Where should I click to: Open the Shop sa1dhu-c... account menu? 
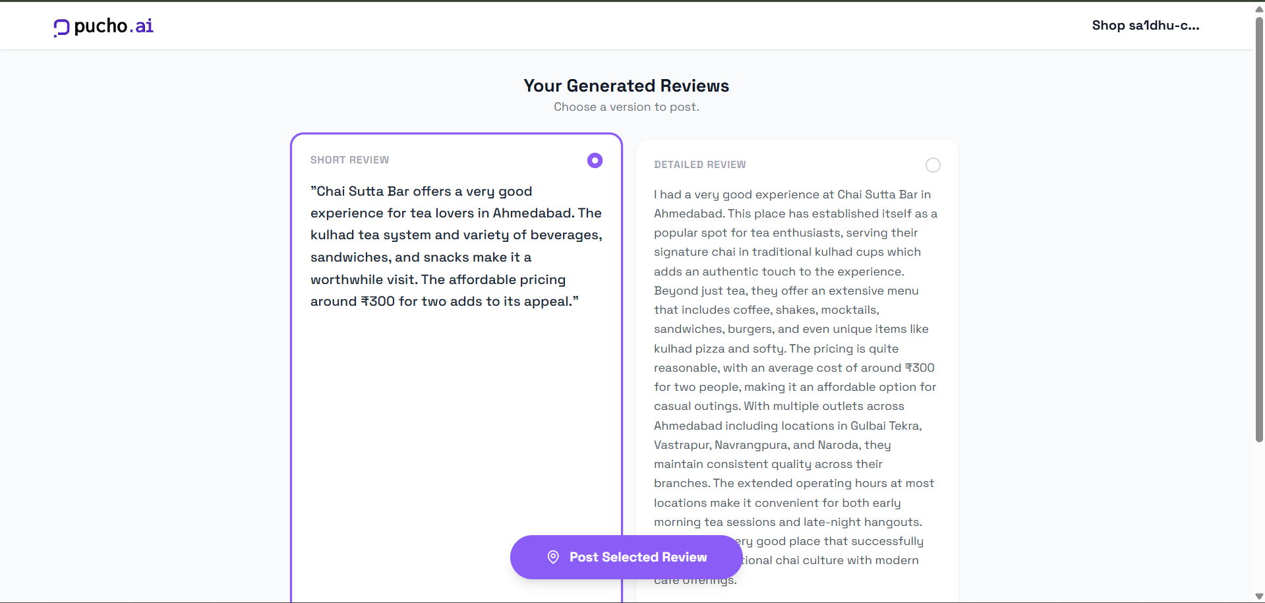click(1145, 26)
